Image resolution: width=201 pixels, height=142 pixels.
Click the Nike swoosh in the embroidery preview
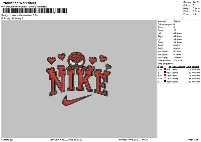77,100
